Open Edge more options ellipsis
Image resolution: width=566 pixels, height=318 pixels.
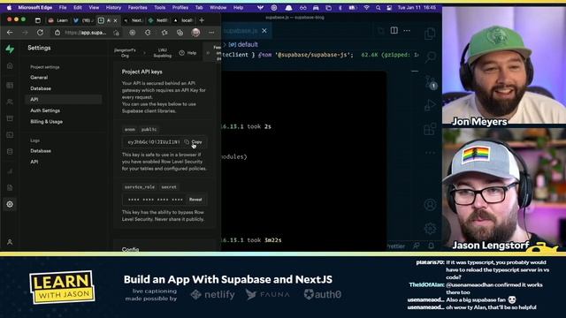211,33
